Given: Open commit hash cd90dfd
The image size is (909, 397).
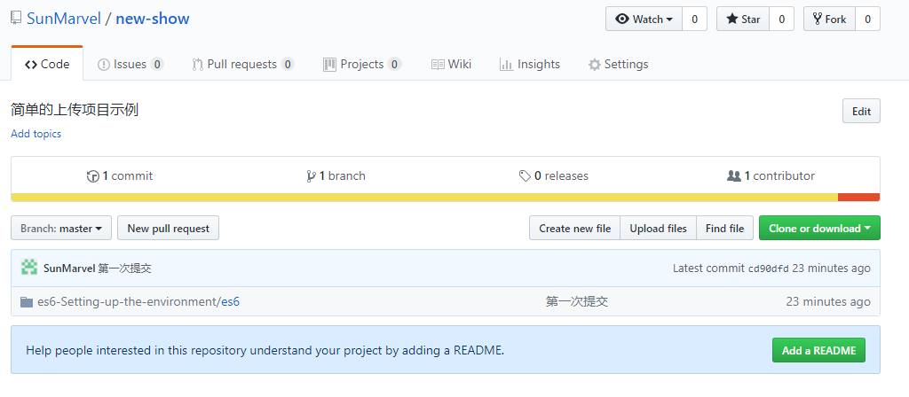Looking at the screenshot, I should (769, 269).
